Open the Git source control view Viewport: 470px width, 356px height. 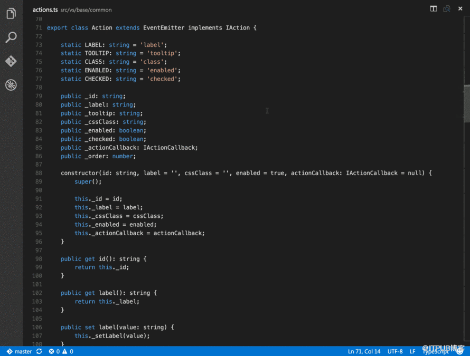(x=11, y=61)
